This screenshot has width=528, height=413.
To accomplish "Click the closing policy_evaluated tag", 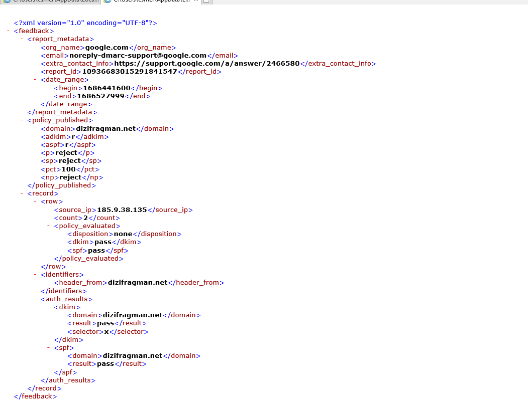I will pyautogui.click(x=89, y=259).
